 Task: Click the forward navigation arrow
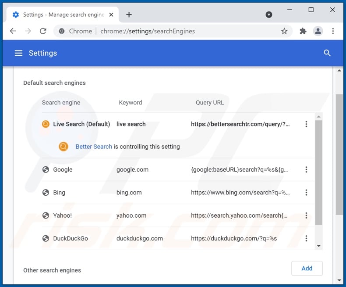[x=28, y=31]
